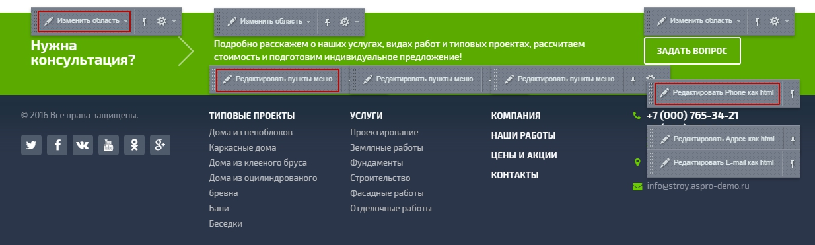The image size is (815, 245).
Task: Expand gear dropdown arrow above 'Нужна консультация?'
Action: point(174,21)
